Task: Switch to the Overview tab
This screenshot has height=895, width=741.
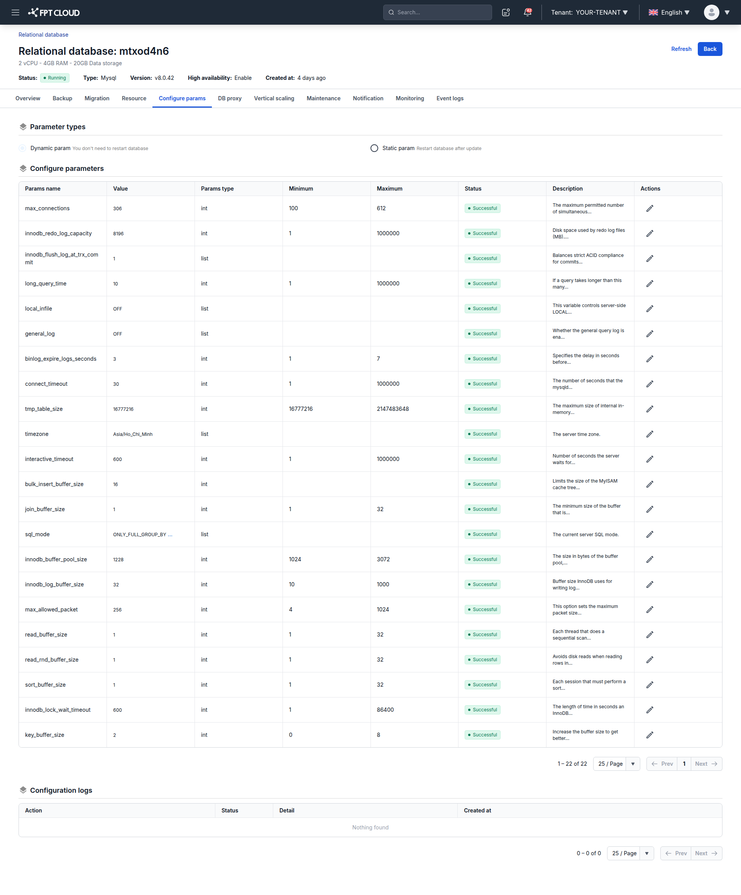Action: 28,98
